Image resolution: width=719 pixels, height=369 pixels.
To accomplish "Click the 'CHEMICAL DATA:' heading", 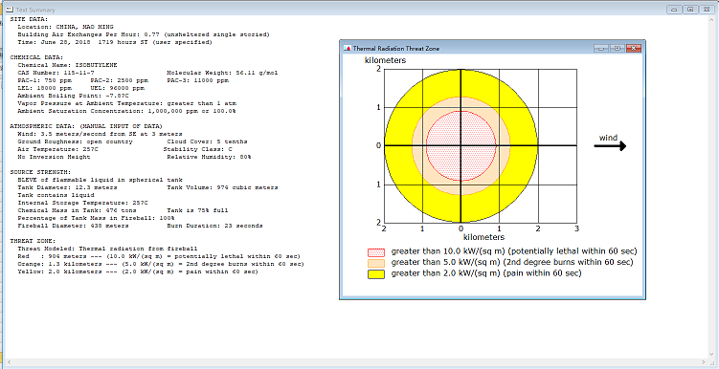I will pos(36,57).
